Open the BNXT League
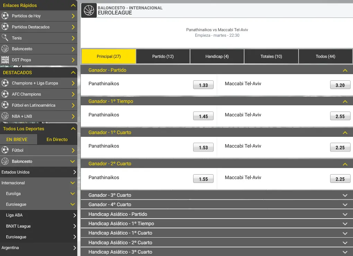This screenshot has width=353, height=256. [x=38, y=226]
